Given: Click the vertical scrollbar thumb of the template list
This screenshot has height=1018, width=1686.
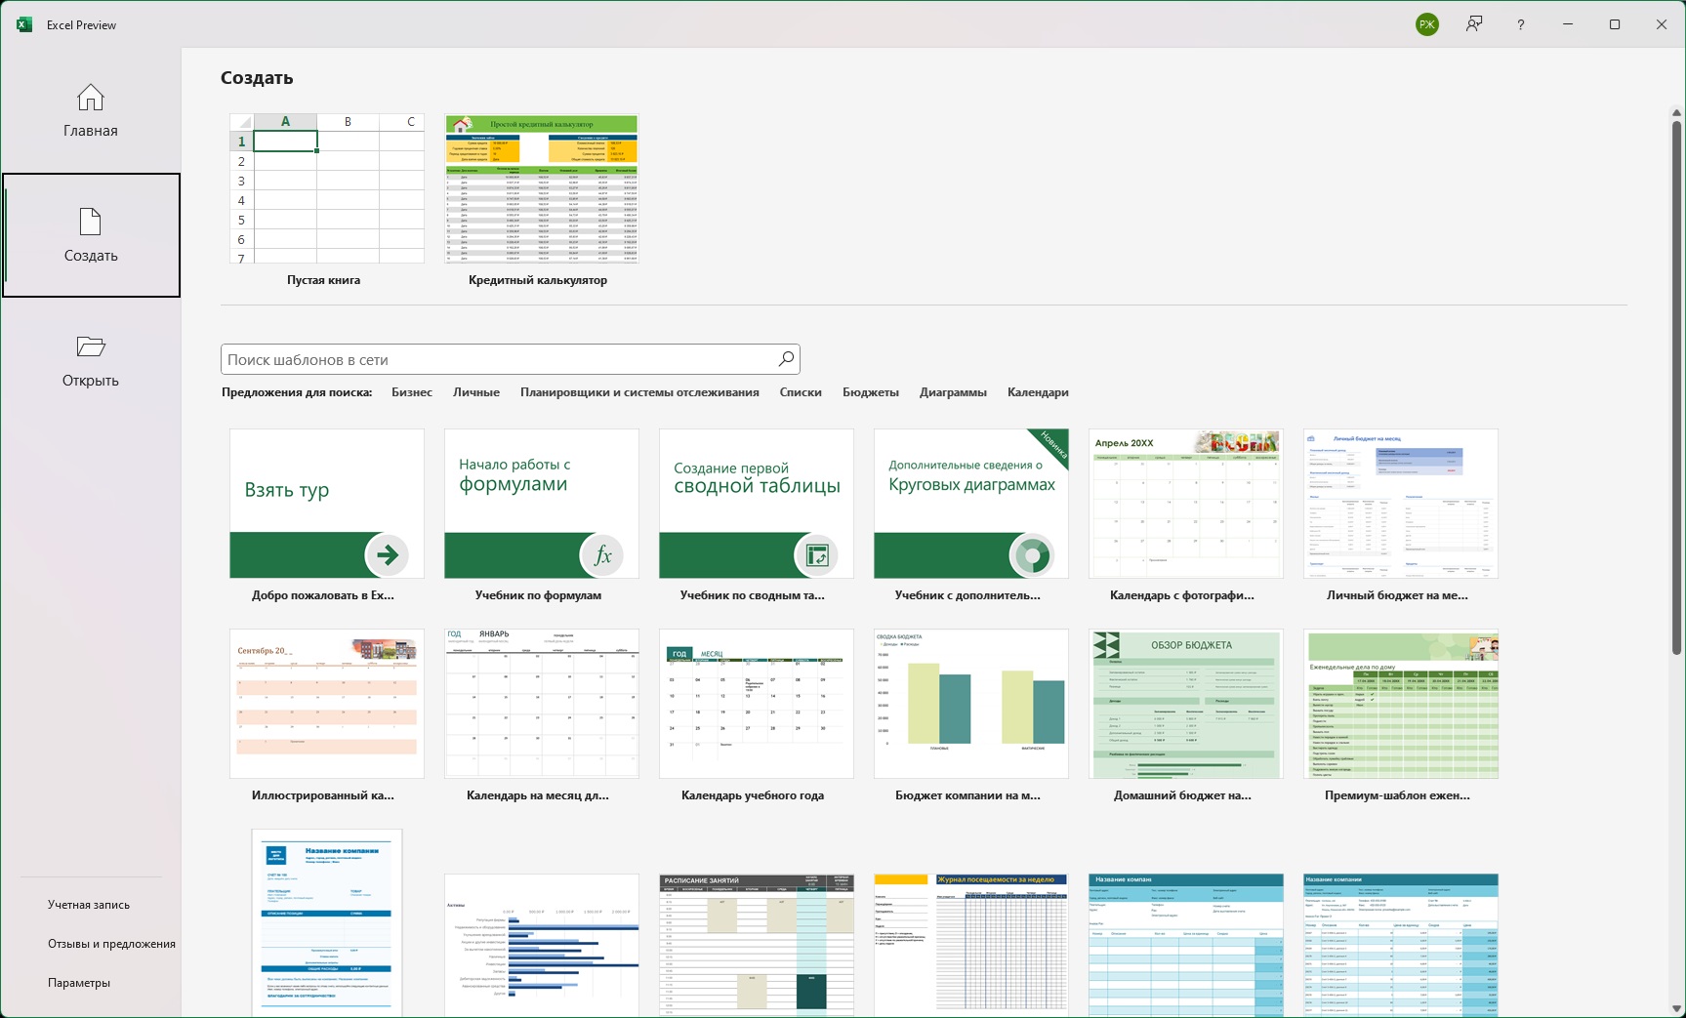Looking at the screenshot, I should [1677, 387].
